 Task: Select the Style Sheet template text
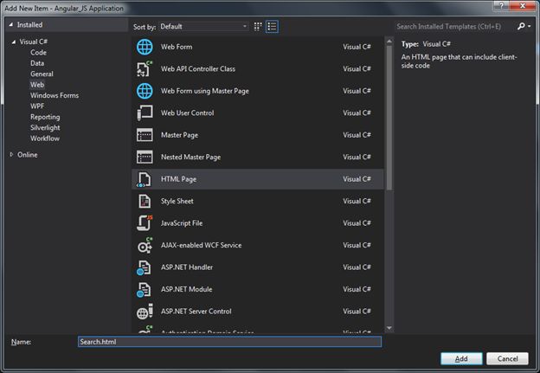pos(177,201)
